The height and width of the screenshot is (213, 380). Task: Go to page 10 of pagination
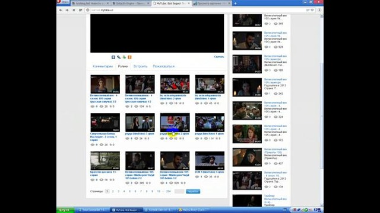click(x=159, y=191)
